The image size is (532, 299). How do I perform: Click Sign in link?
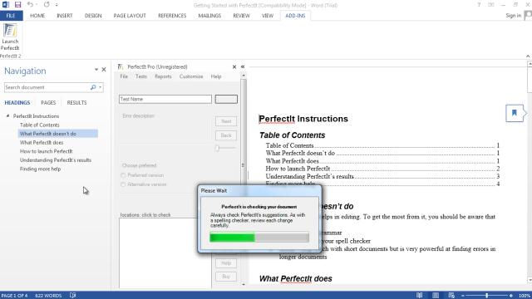pyautogui.click(x=514, y=16)
